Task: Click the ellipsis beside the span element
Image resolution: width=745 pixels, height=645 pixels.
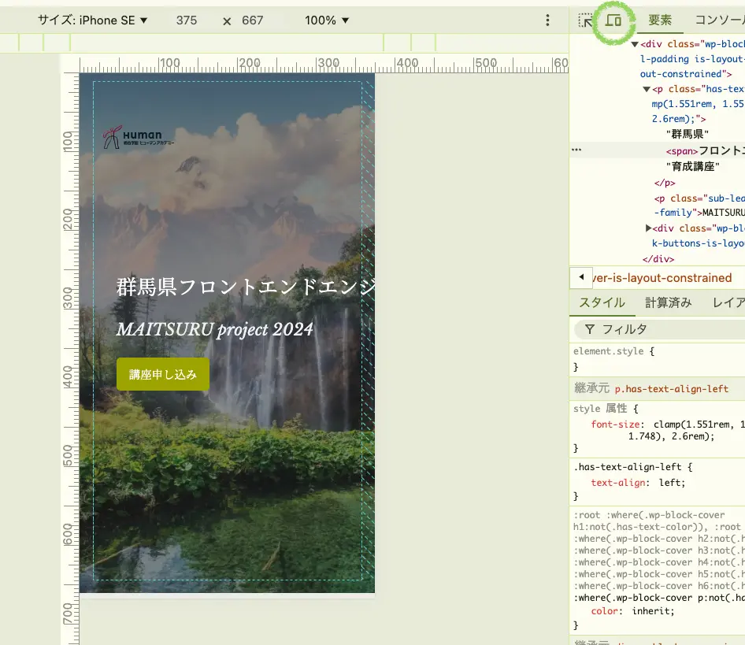Action: point(576,150)
